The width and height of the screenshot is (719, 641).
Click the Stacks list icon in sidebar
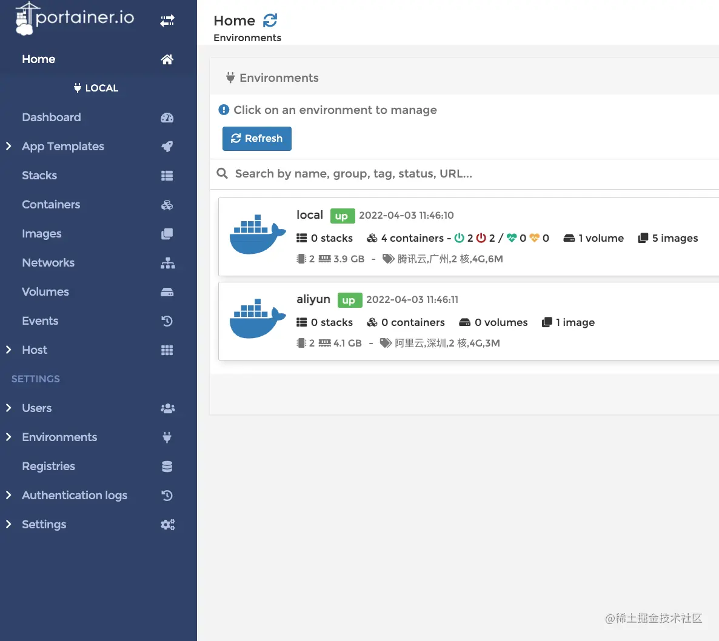pos(167,176)
